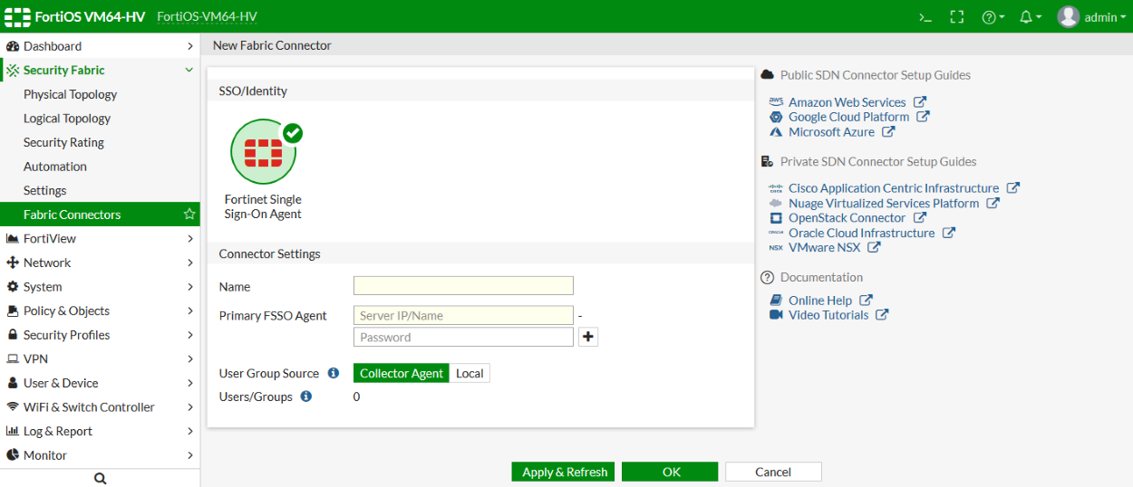Click the Server IP/Name field
The height and width of the screenshot is (487, 1133).
[x=463, y=315]
